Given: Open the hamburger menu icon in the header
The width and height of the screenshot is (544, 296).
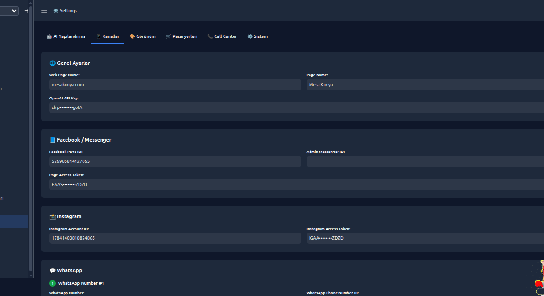Looking at the screenshot, I should (x=44, y=10).
